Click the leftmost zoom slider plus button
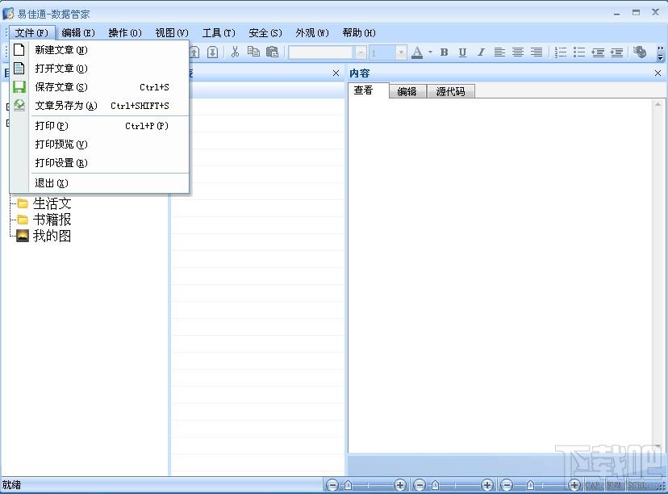 point(399,484)
